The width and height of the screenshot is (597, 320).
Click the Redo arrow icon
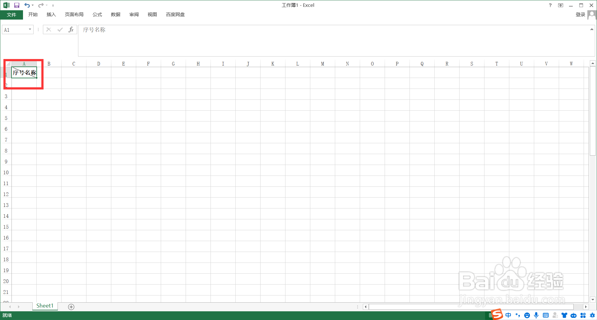[x=41, y=5]
